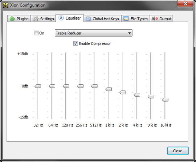
Task: Click the preset dropdown arrow
Action: [x=129, y=33]
